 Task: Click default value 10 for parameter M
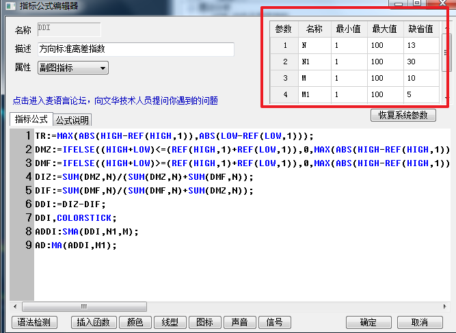coord(421,78)
